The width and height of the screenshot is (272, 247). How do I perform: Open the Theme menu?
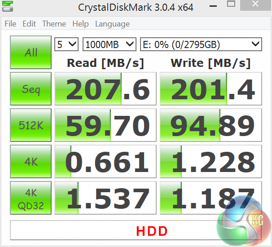coord(54,24)
